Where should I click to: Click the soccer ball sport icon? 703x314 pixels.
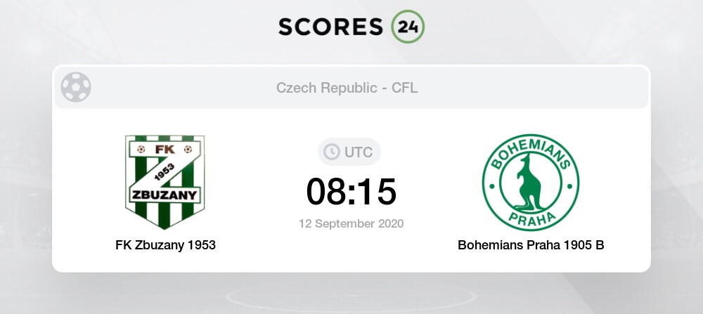coord(76,88)
